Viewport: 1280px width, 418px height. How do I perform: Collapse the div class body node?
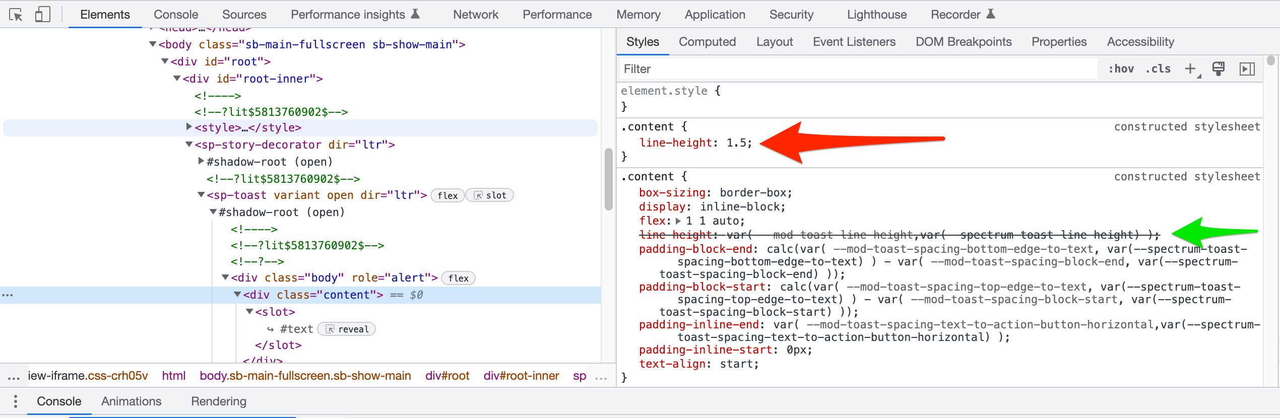(225, 277)
